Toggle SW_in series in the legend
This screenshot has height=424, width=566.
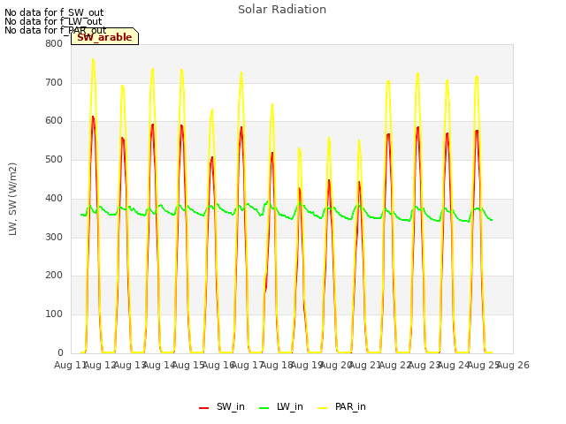point(222,406)
